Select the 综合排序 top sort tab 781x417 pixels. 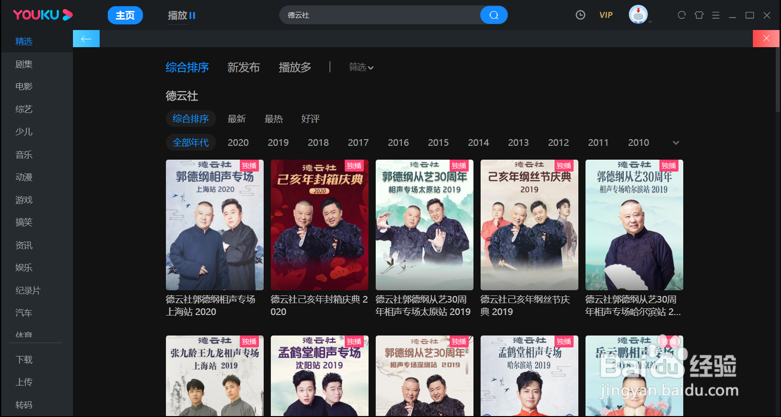[x=187, y=68]
